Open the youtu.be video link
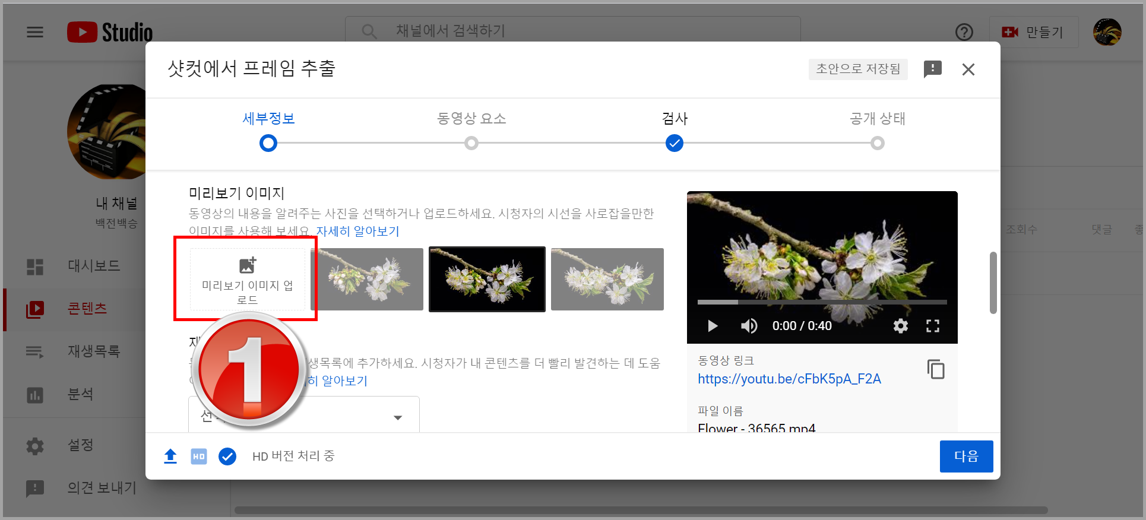Screen dimensions: 1146x520 [789, 379]
